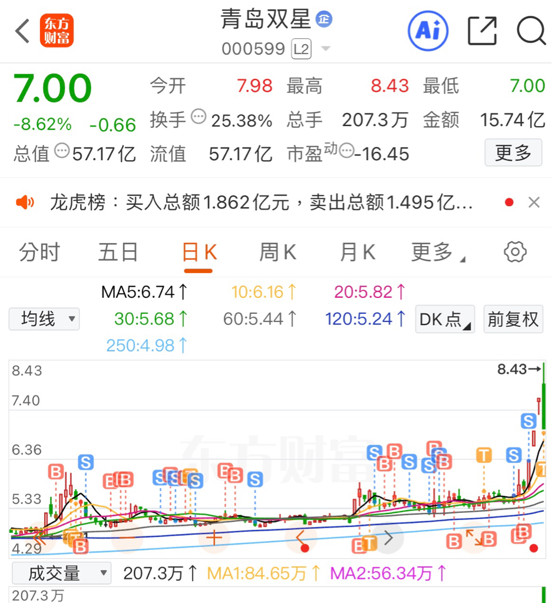552x603 pixels.
Task: Open the Ai assistant icon
Action: pos(428,31)
